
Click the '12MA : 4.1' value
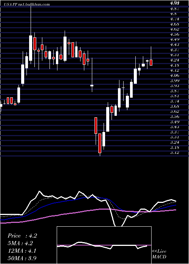[x=22, y=250]
